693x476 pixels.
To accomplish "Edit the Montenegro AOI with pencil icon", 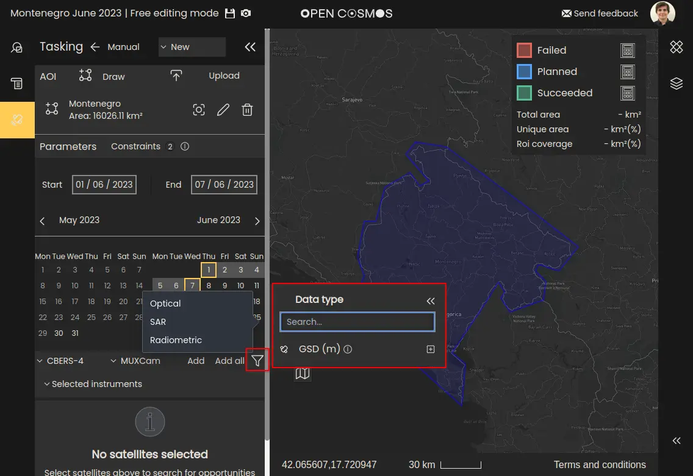I will [x=223, y=110].
